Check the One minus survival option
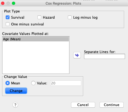 tap(8, 24)
